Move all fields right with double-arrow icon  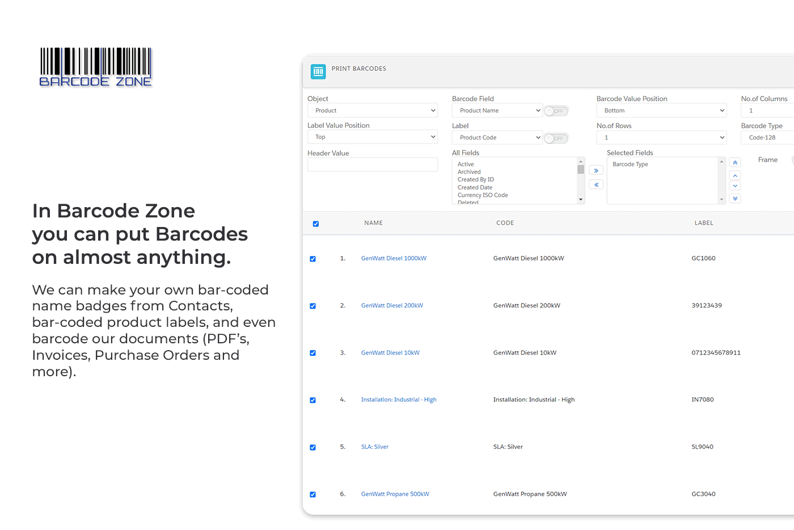coord(595,170)
